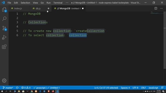
Task: Click the VS Code taskbar icon
Action: [57, 91]
